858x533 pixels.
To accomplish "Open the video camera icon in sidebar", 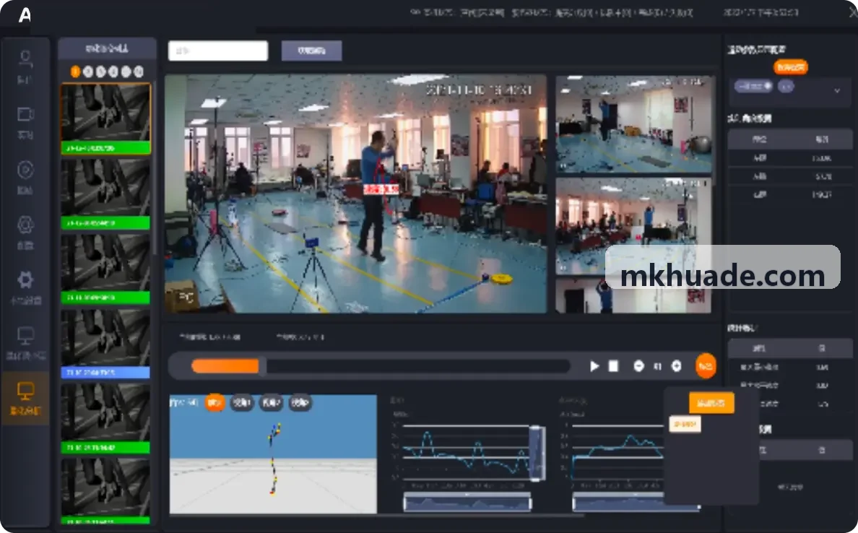I will coord(25,114).
